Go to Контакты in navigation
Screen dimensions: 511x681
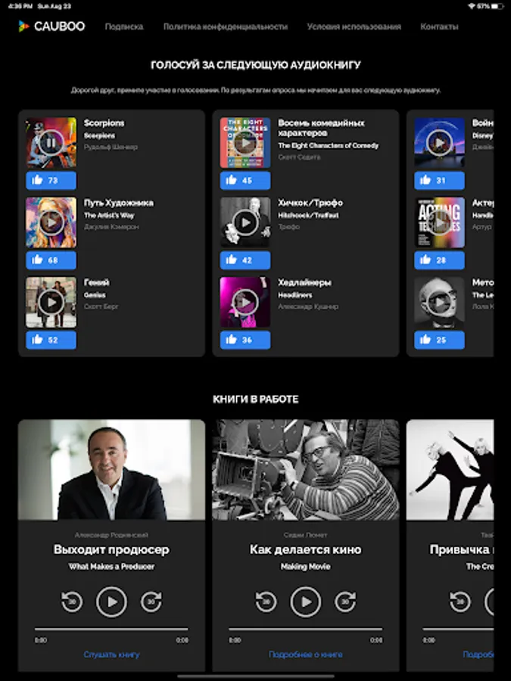[x=439, y=26]
